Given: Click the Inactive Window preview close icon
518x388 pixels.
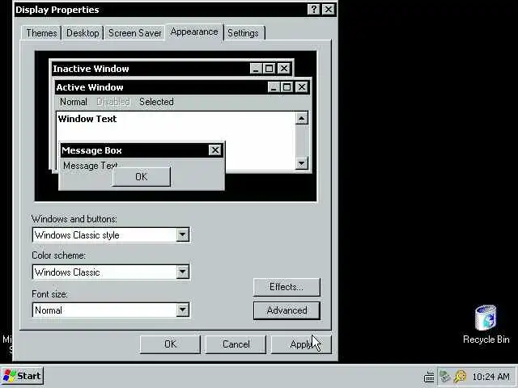Looking at the screenshot, I should point(284,69).
